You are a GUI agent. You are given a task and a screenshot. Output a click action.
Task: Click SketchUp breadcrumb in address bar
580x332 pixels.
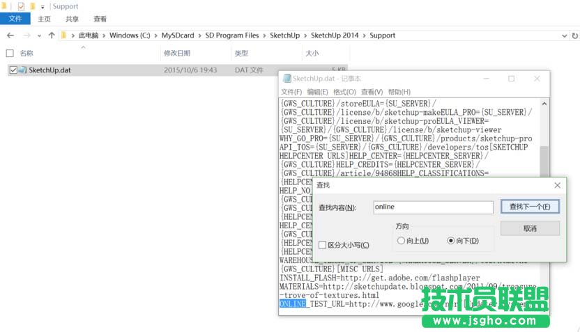tap(285, 35)
